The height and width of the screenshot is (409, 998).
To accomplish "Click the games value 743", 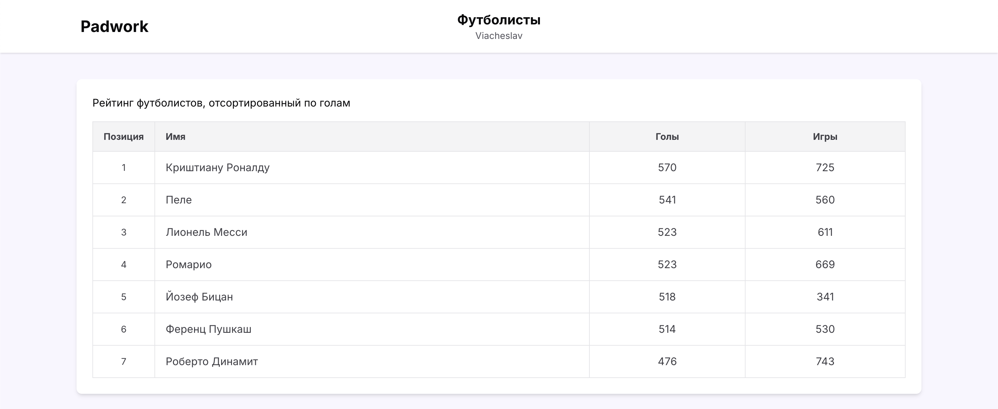I will (825, 362).
